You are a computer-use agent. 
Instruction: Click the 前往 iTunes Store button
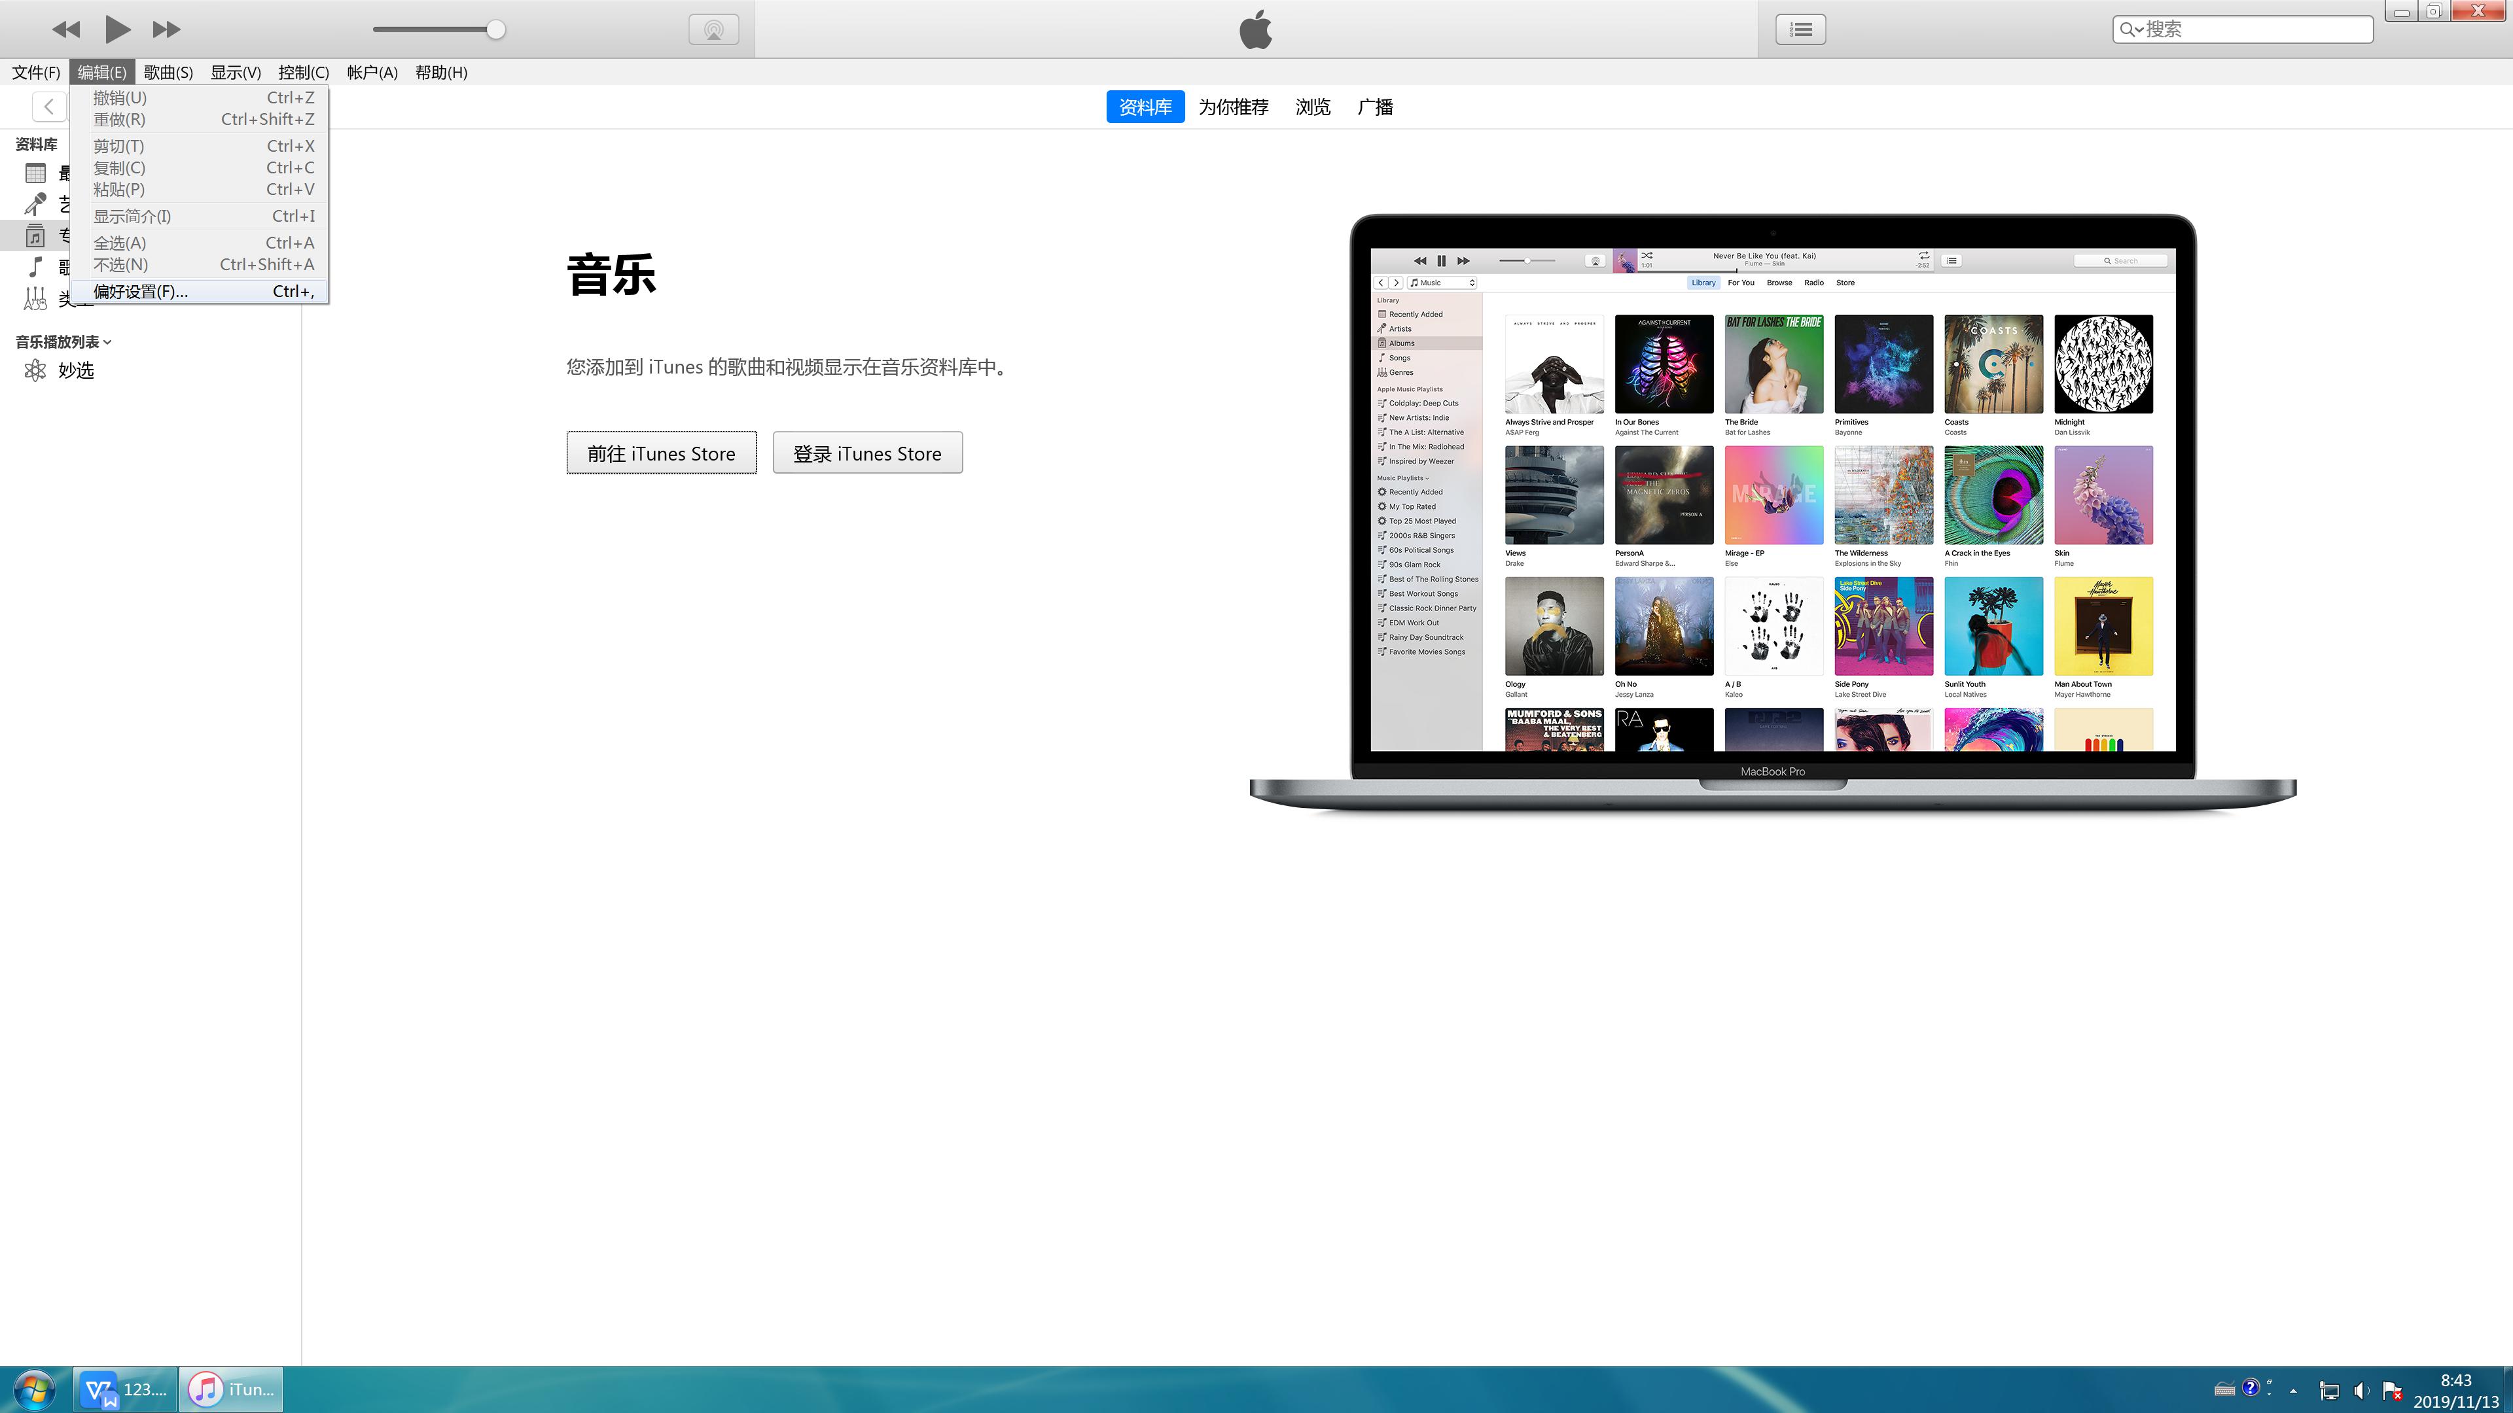tap(662, 453)
